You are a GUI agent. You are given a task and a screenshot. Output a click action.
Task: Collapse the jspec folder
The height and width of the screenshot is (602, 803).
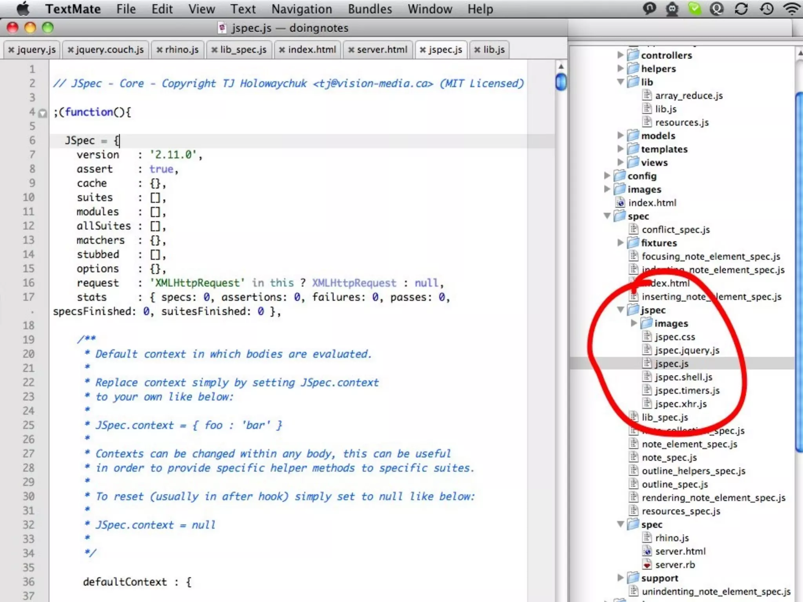click(x=620, y=310)
